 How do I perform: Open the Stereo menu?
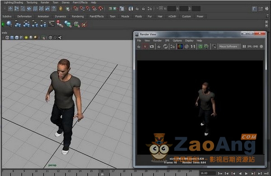65,2
